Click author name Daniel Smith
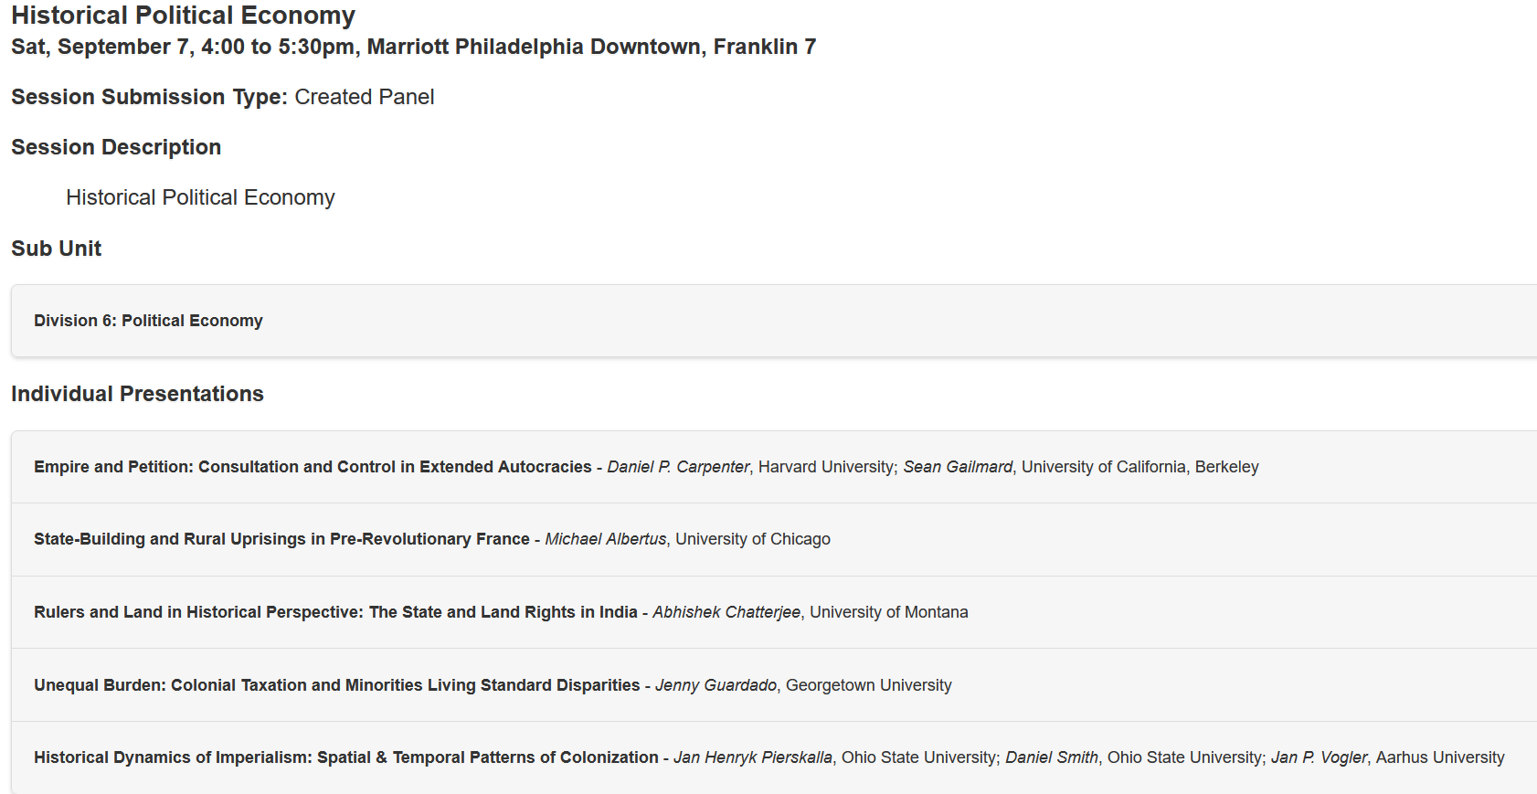Viewport: 1537px width, 794px height. click(1052, 757)
